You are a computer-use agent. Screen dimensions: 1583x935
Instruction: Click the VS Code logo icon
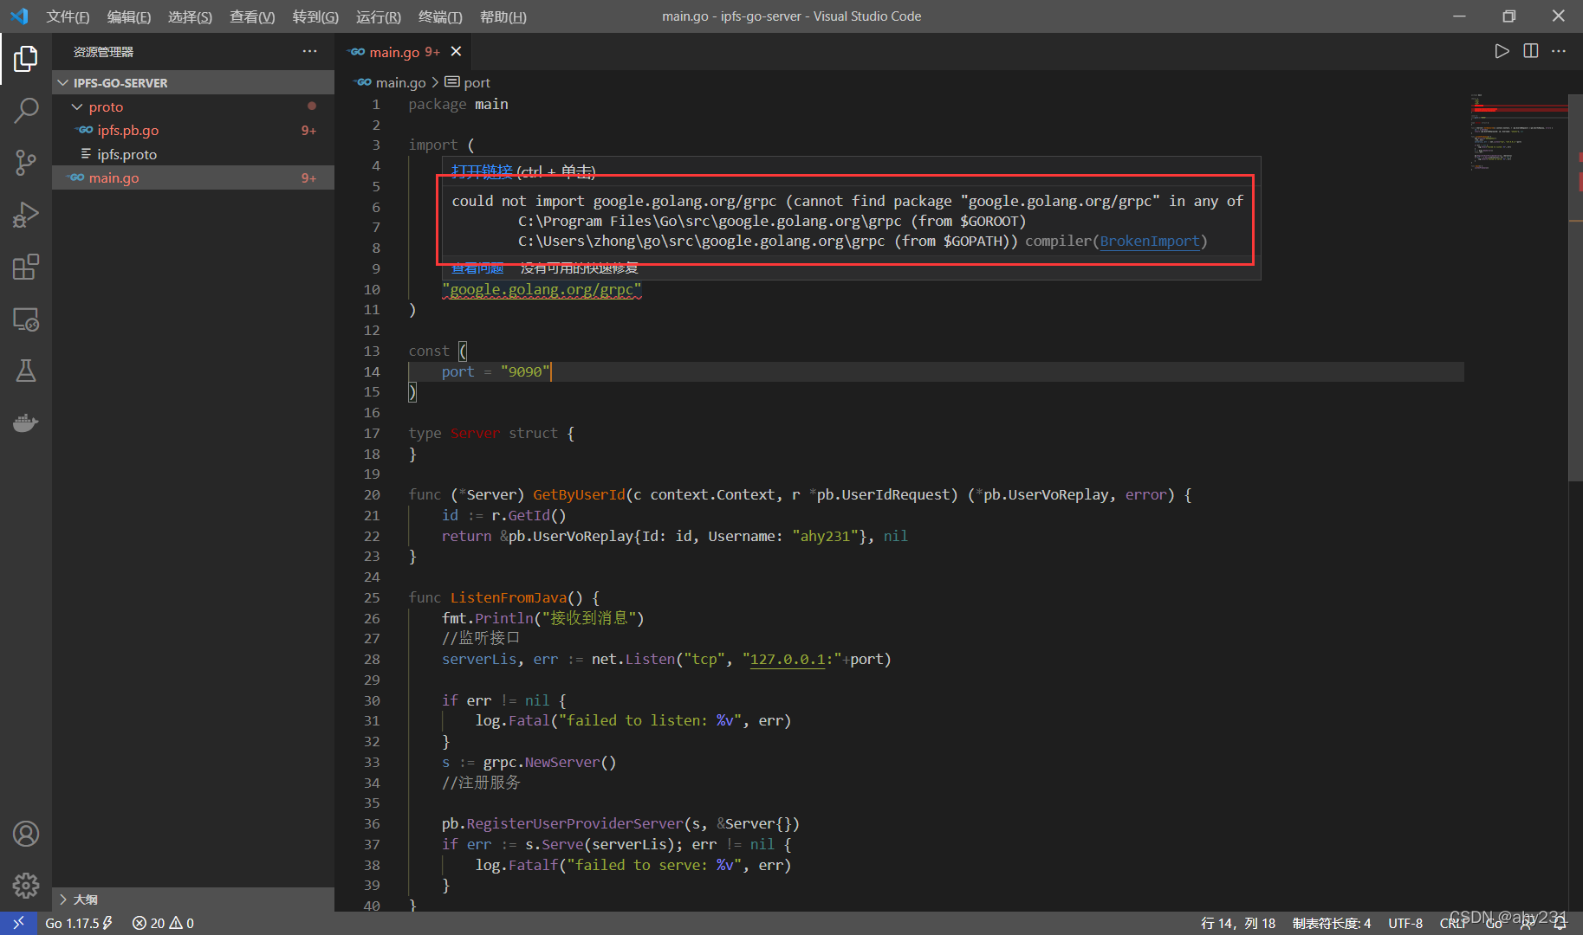pyautogui.click(x=19, y=16)
